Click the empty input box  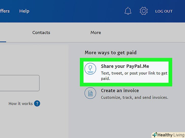[20, 83]
